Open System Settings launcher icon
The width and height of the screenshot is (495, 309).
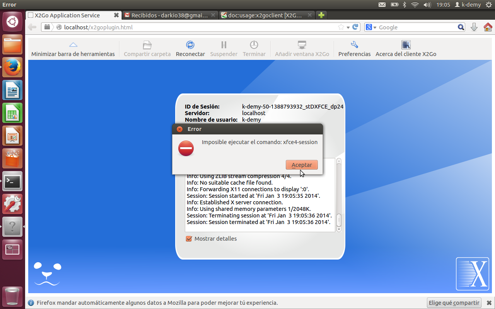click(x=12, y=204)
